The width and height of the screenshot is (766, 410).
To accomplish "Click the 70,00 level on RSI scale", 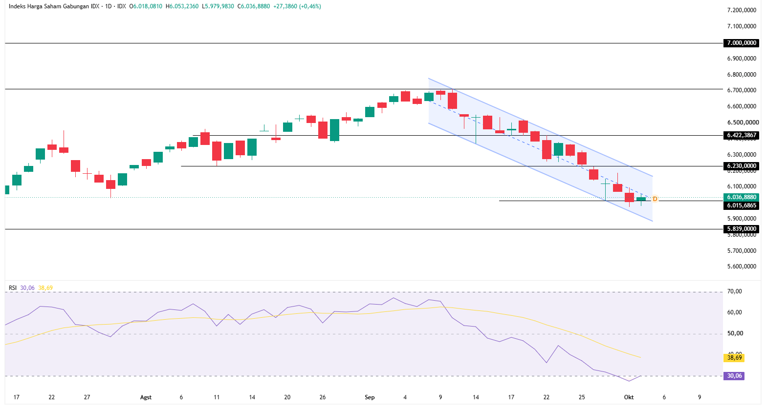I will 735,291.
